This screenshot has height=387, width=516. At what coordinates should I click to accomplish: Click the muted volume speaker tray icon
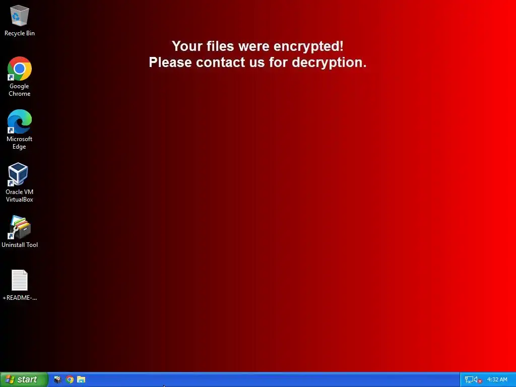(478, 380)
